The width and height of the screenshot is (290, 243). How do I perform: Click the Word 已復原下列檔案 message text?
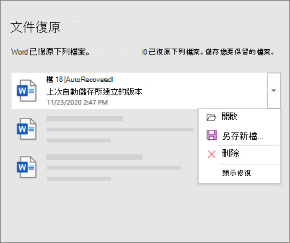pyautogui.click(x=51, y=52)
